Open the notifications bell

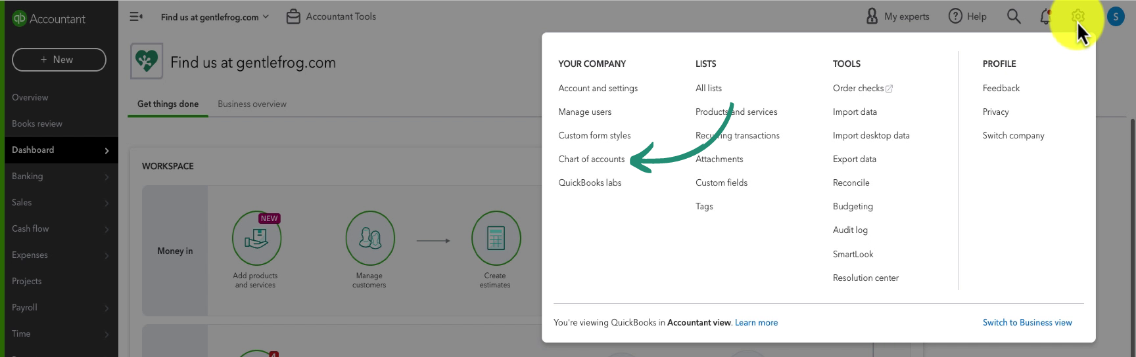pos(1045,16)
